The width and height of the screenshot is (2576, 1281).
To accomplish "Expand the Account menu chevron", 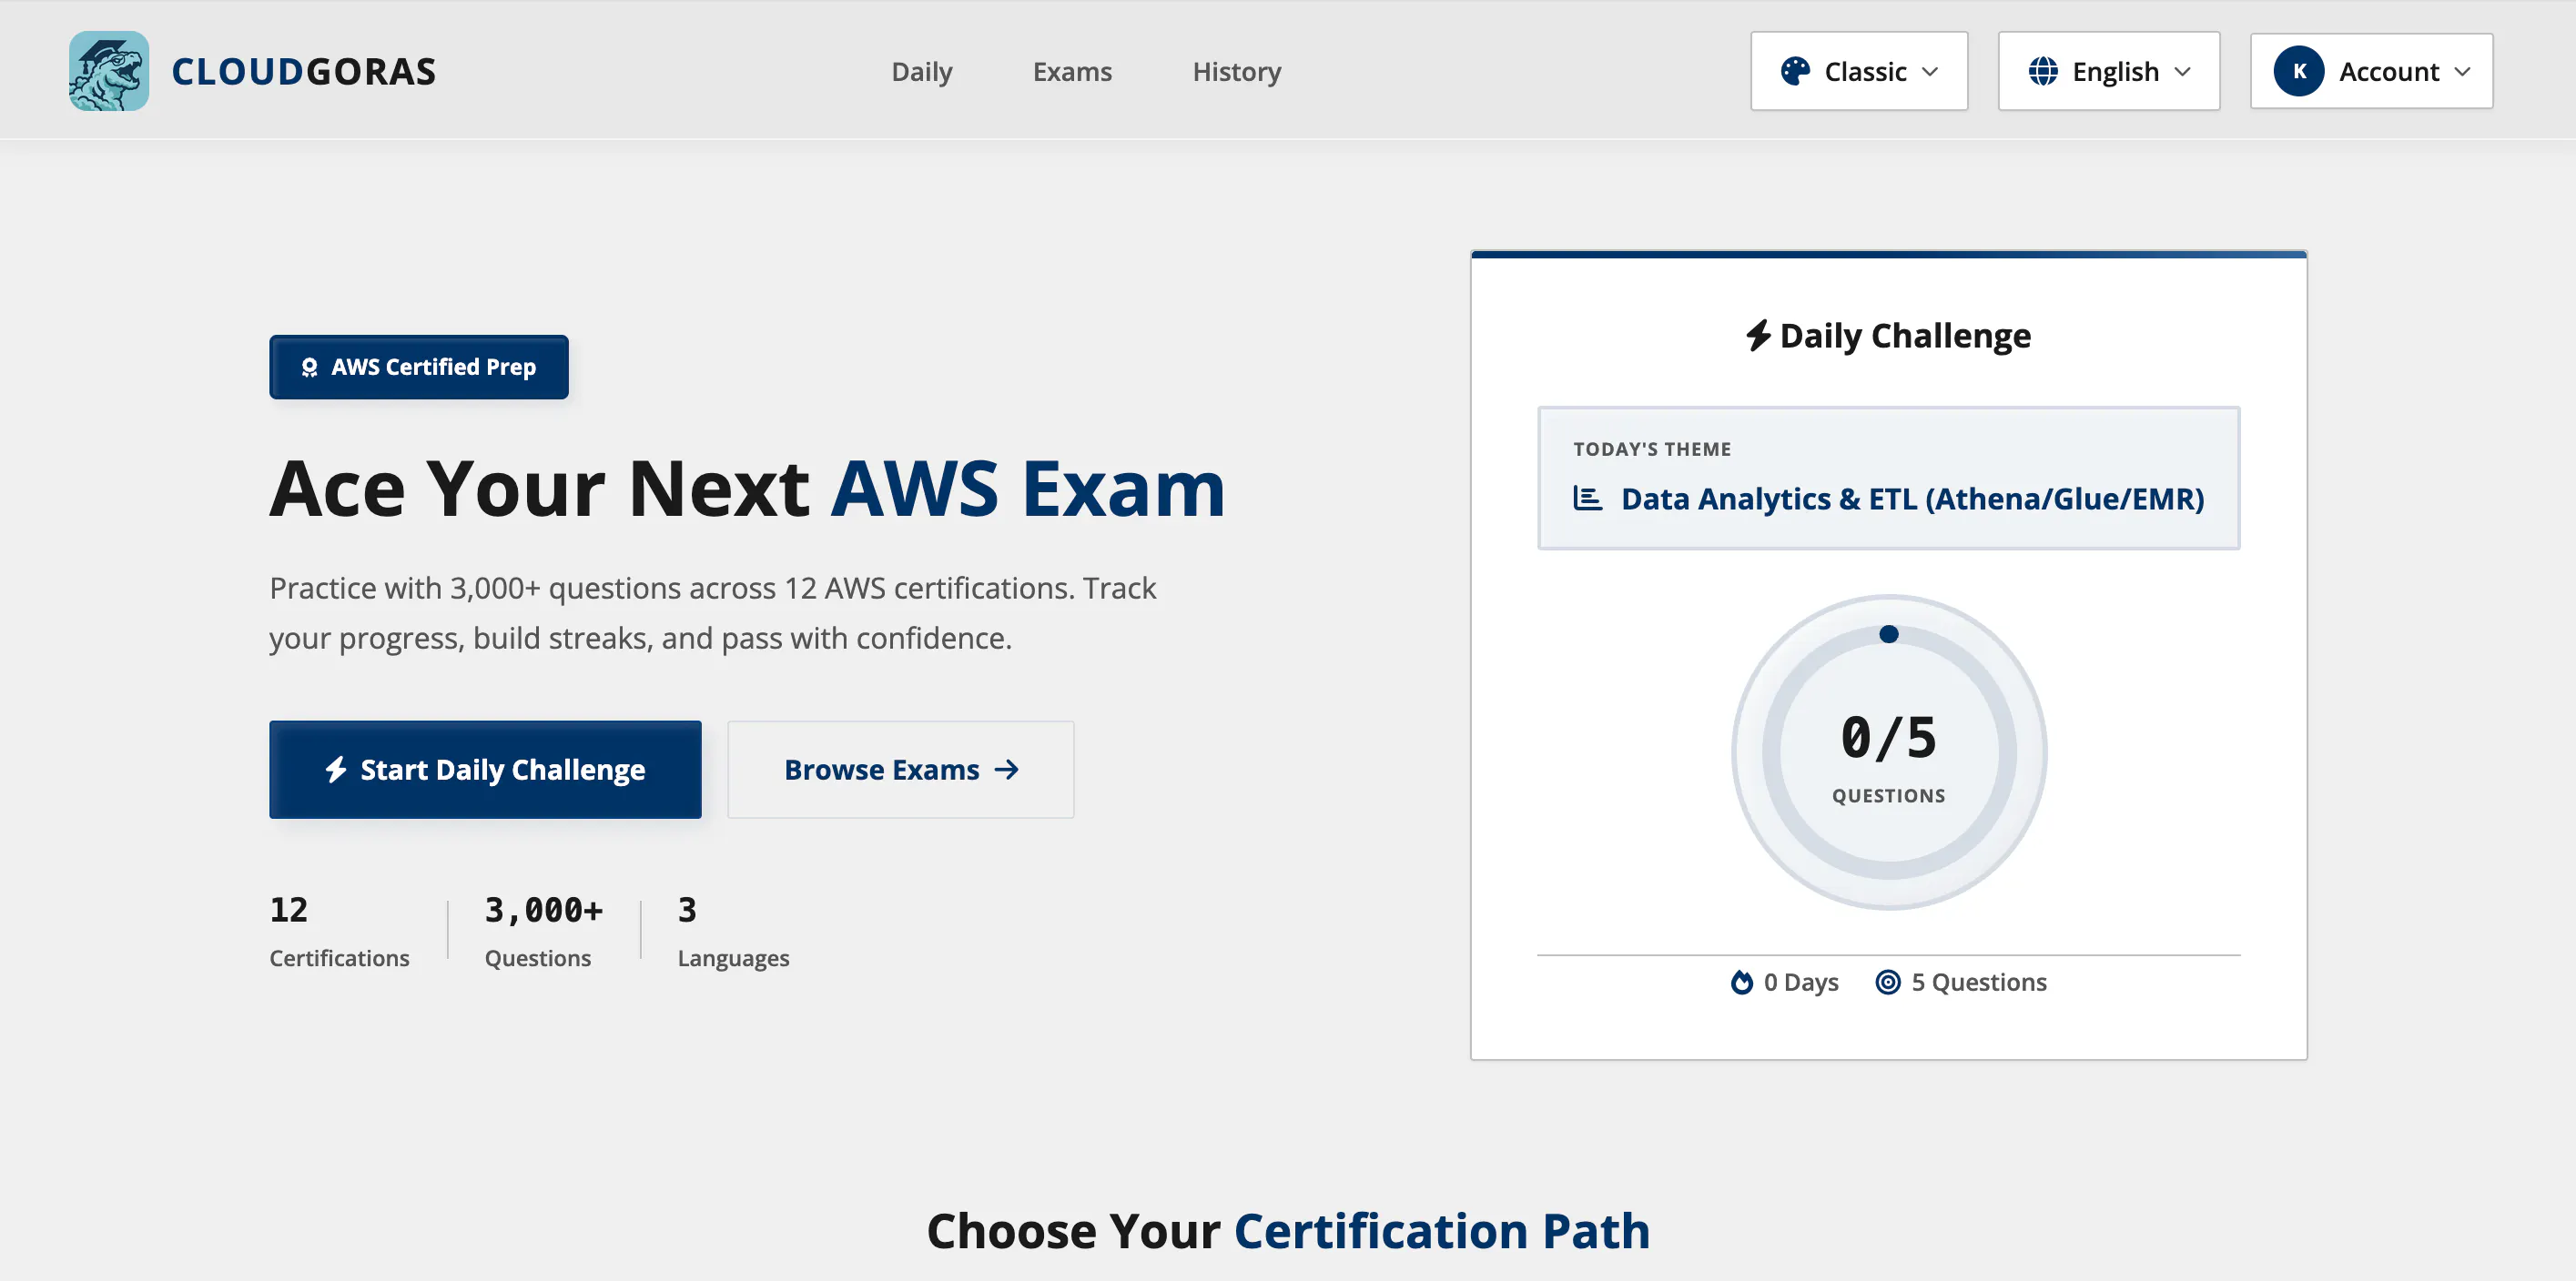I will pos(2462,71).
